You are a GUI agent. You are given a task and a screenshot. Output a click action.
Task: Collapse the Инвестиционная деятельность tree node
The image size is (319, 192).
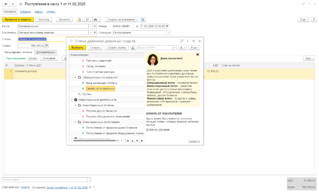72,100
